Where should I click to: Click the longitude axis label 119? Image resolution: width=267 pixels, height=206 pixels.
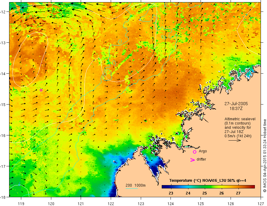click(x=21, y=204)
